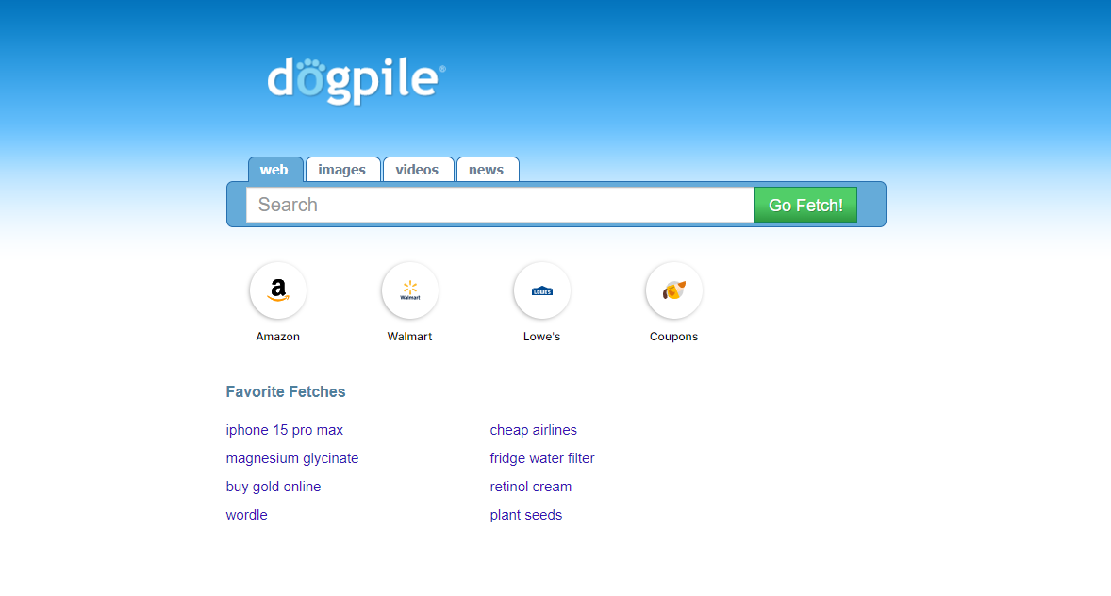The width and height of the screenshot is (1111, 596).
Task: Click the Go Fetch! button
Action: (805, 205)
